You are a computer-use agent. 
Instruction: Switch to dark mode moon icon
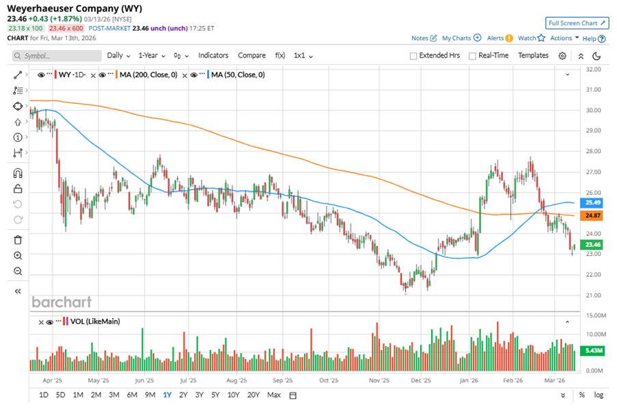597,56
